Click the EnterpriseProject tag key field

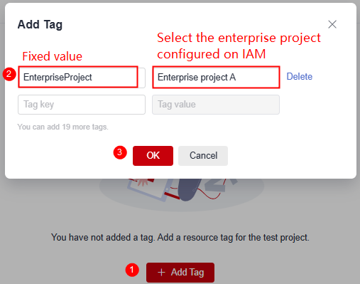82,78
